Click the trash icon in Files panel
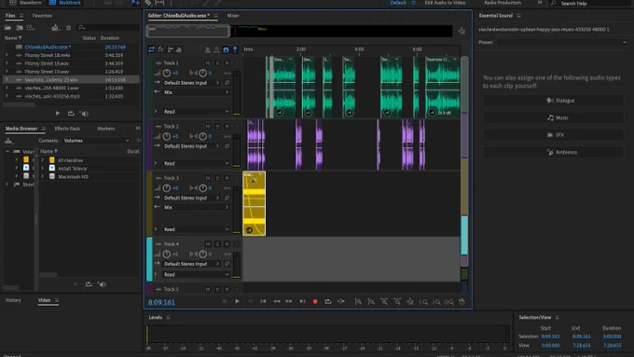634x357 pixels. 68,27
